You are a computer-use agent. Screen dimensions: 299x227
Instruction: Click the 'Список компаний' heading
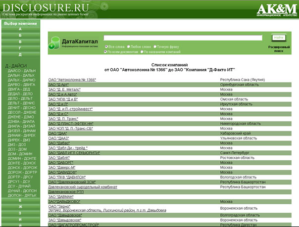point(169,65)
